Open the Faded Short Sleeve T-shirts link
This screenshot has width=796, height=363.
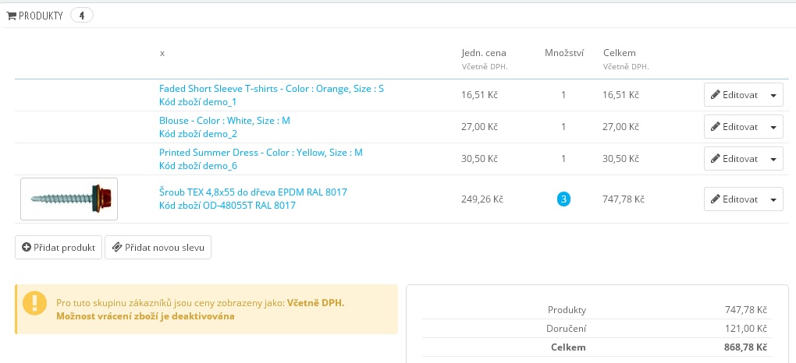click(x=271, y=89)
